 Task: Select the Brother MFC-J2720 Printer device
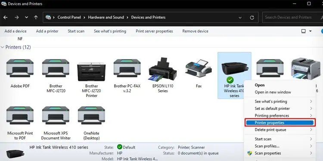[91, 71]
